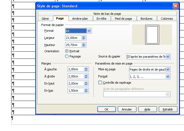This screenshot has height=131, width=184.
Task: Open the Arrière-plan tab
Action: (x=80, y=19)
